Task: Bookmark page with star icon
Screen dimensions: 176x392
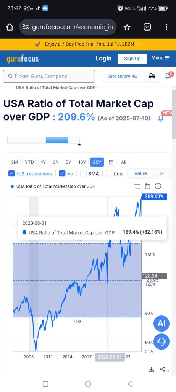Action: point(127,27)
